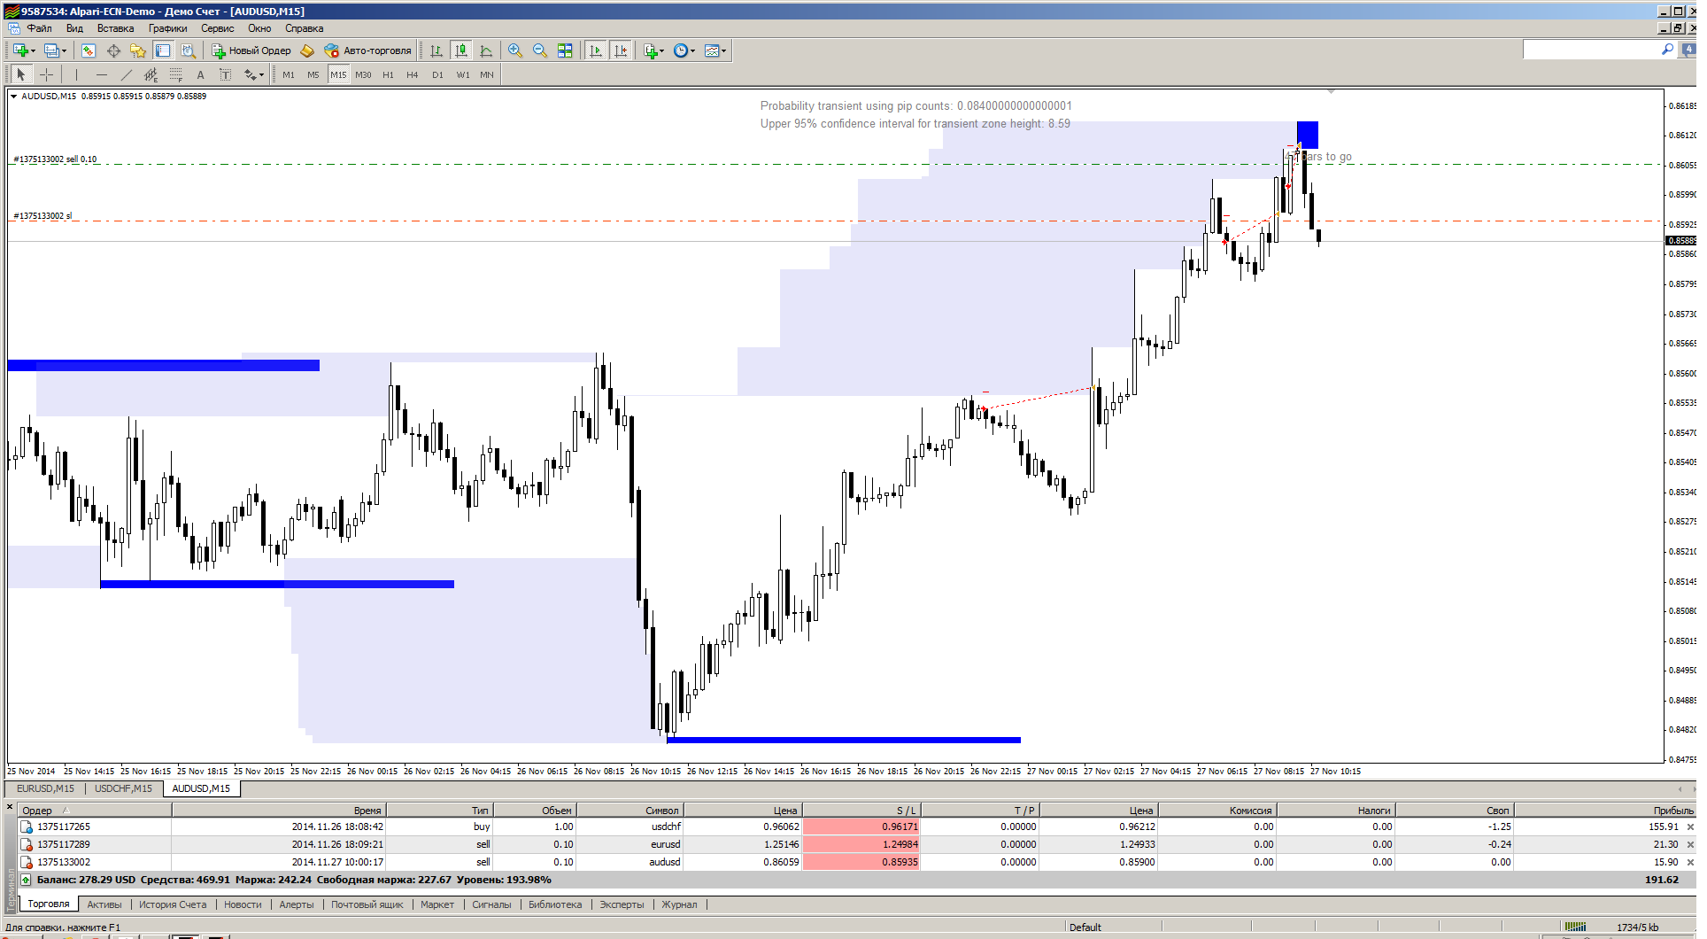Open the Strategy Tester icon
This screenshot has width=1707, height=939.
[188, 50]
